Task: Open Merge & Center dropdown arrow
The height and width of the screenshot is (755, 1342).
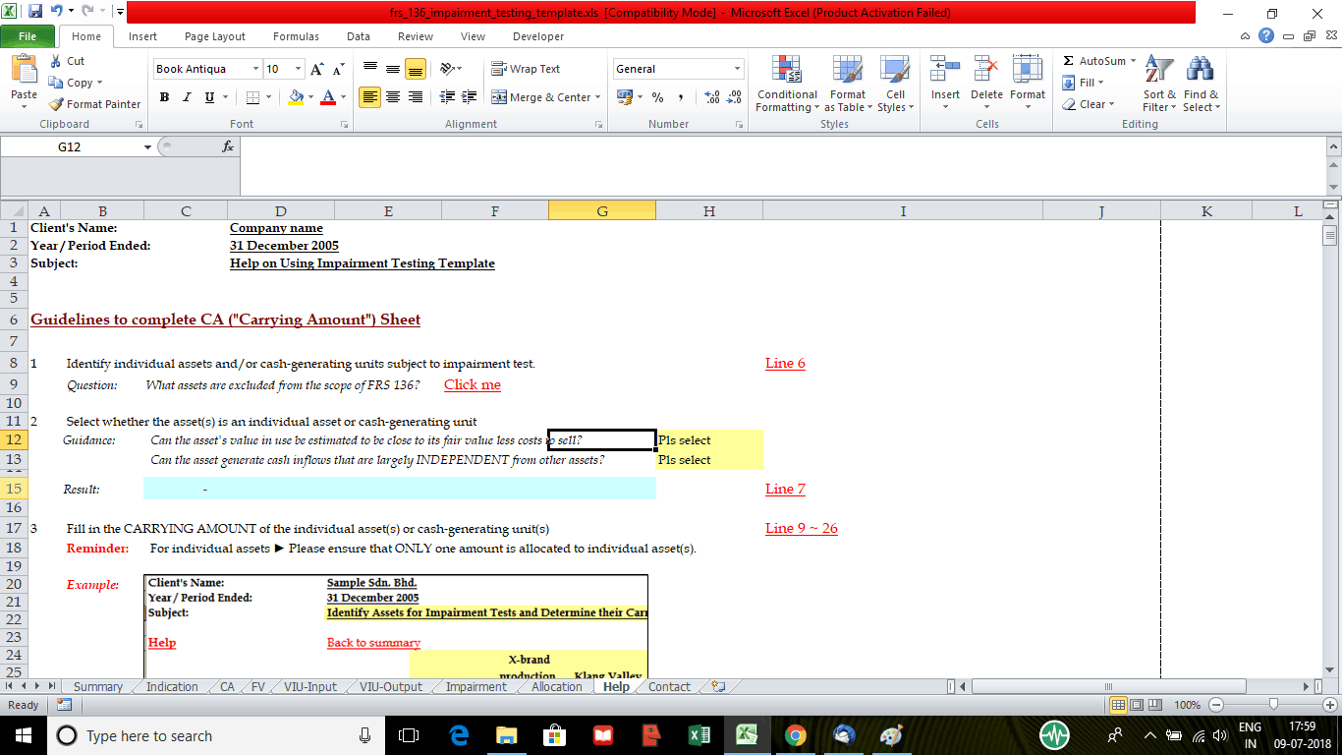Action: coord(599,97)
